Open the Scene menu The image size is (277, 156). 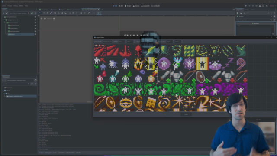[4, 6]
